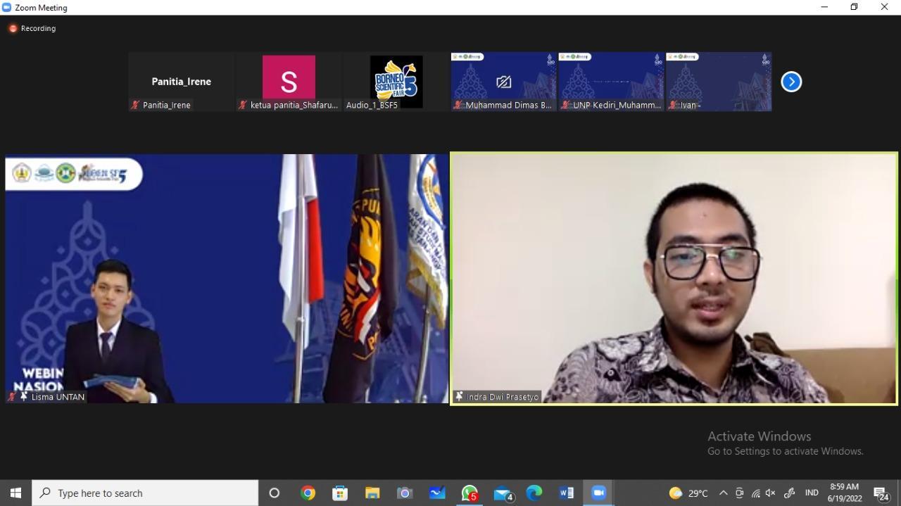Open WhatsApp from the taskbar
The width and height of the screenshot is (901, 506).
470,493
